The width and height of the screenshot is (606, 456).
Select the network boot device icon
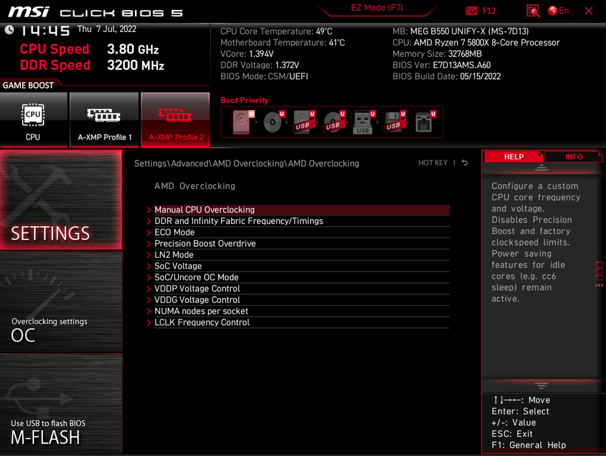tap(425, 122)
